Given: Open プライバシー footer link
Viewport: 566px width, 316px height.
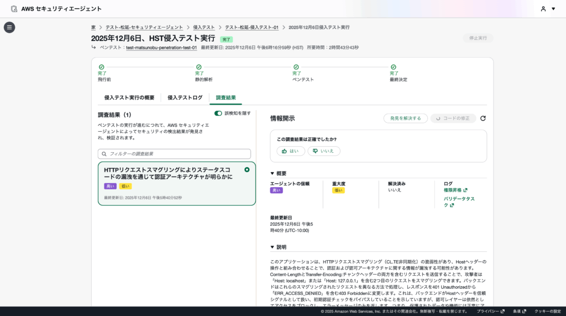Looking at the screenshot, I should 490,312.
